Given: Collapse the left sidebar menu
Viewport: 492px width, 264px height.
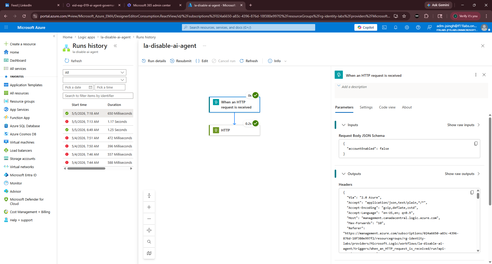Looking at the screenshot, I should (54, 36).
